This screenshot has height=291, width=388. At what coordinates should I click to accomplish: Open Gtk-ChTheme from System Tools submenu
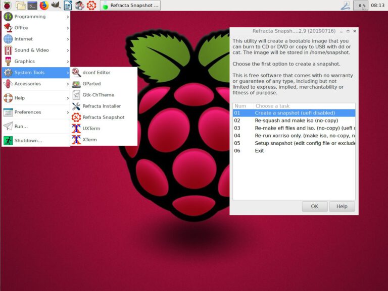point(104,95)
